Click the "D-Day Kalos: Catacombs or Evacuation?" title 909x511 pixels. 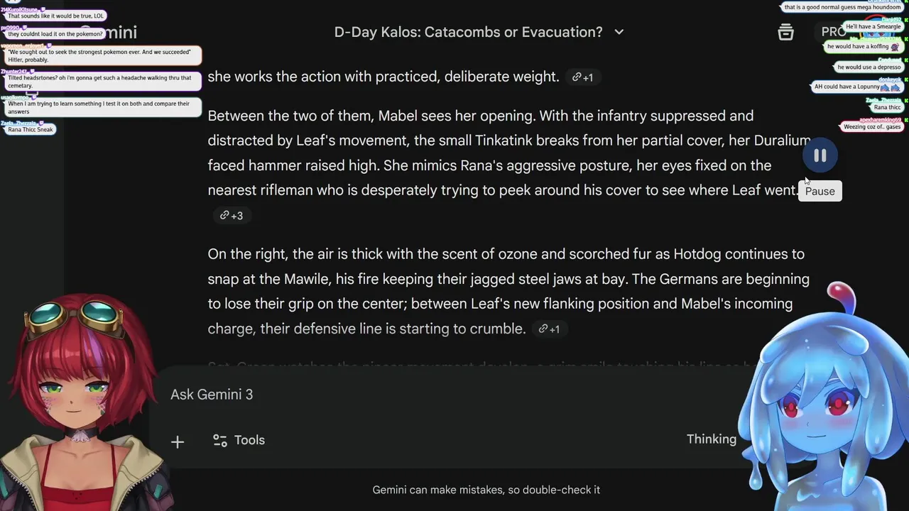[x=468, y=32]
